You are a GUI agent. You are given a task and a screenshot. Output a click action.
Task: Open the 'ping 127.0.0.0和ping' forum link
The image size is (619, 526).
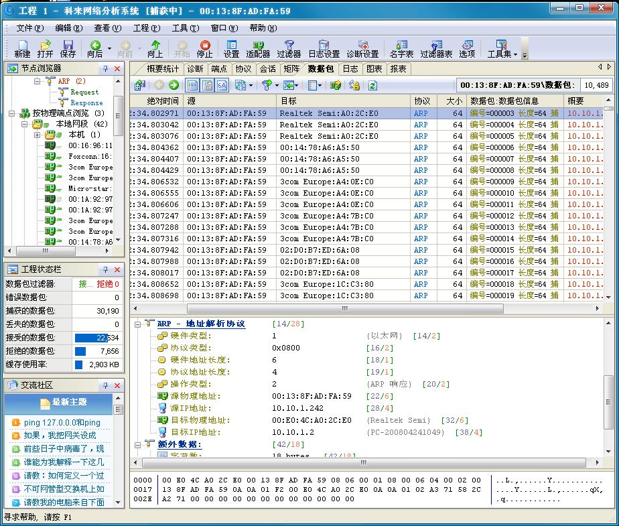(x=62, y=422)
